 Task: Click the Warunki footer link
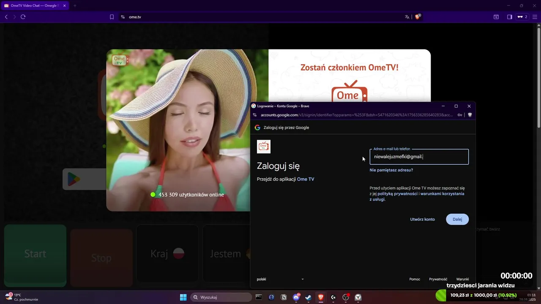click(462, 279)
